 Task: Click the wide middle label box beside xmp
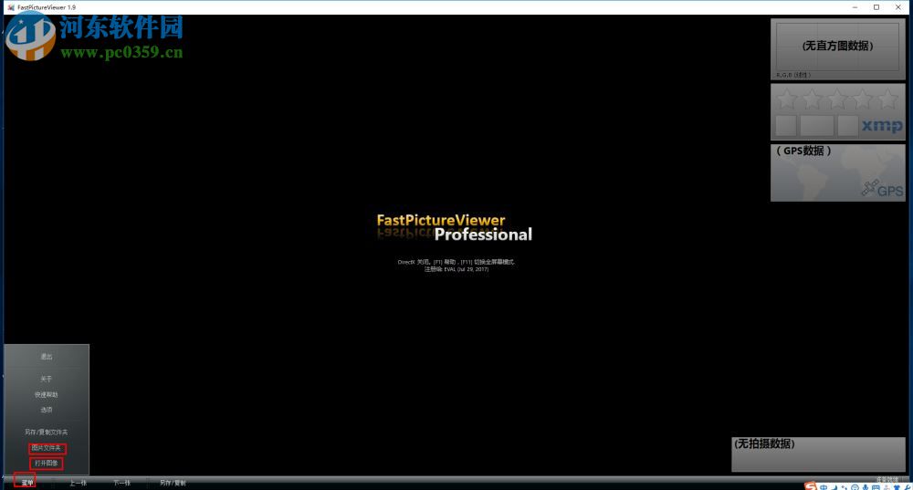(x=817, y=126)
